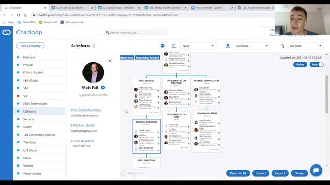Select Shannon Meyer in Enablement & Ops
The height and width of the screenshot is (185, 330).
tap(176, 91)
